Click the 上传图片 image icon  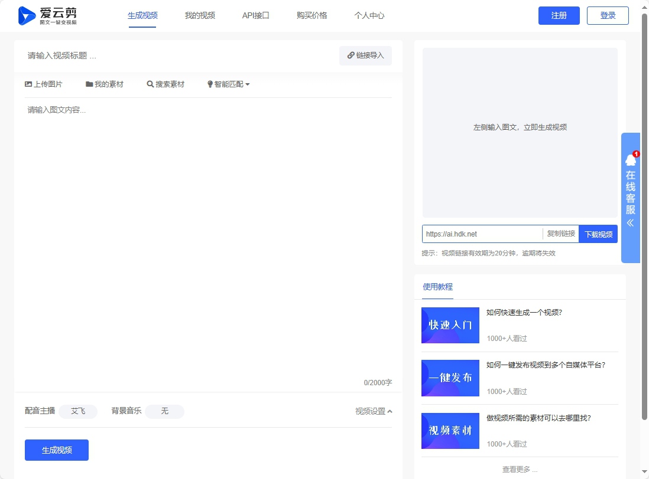click(28, 84)
